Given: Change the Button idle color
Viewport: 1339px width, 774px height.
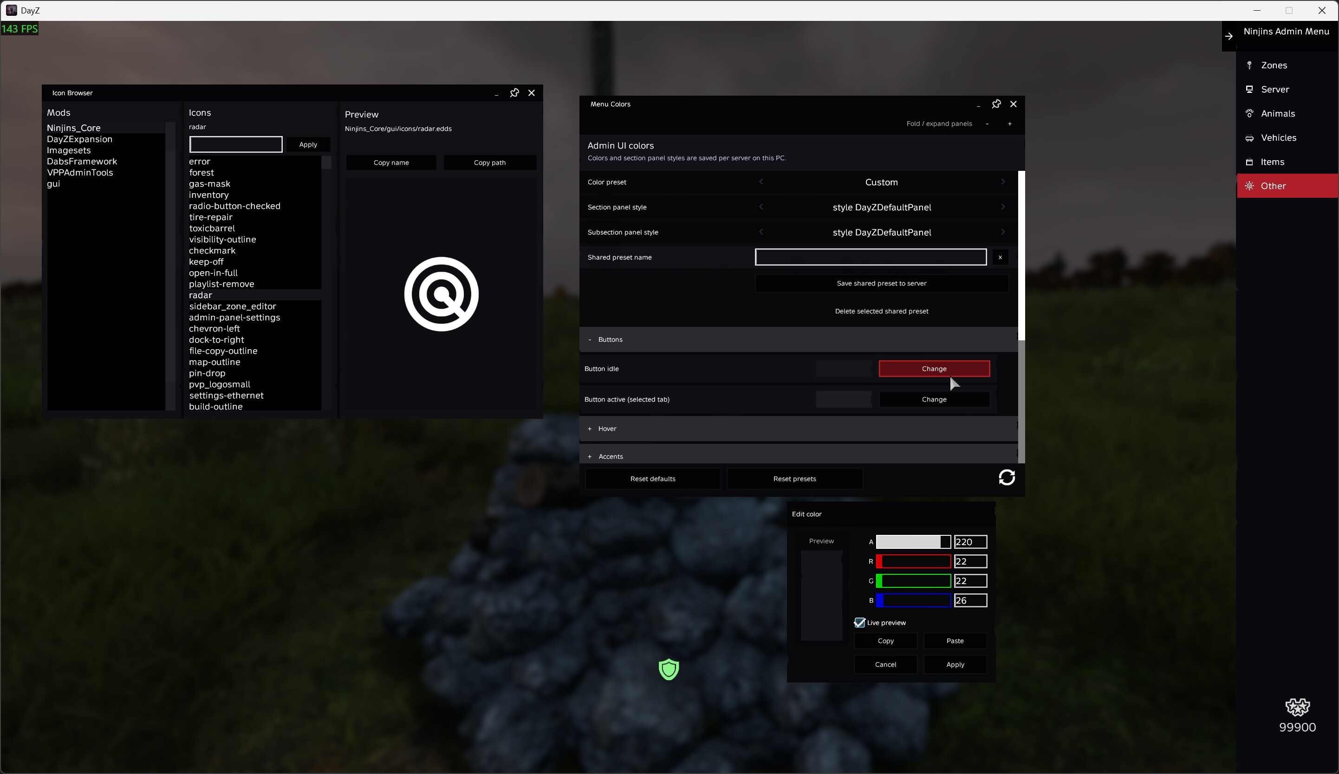Looking at the screenshot, I should (934, 369).
